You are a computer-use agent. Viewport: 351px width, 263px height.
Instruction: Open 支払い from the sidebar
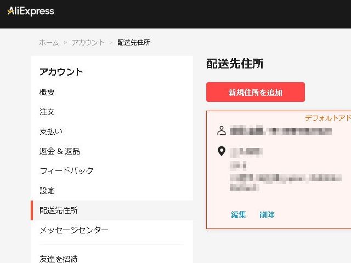click(51, 131)
